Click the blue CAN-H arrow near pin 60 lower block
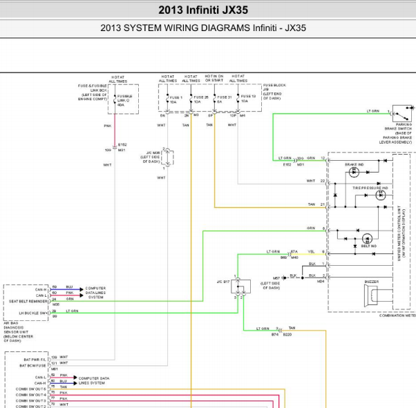 click(x=64, y=383)
